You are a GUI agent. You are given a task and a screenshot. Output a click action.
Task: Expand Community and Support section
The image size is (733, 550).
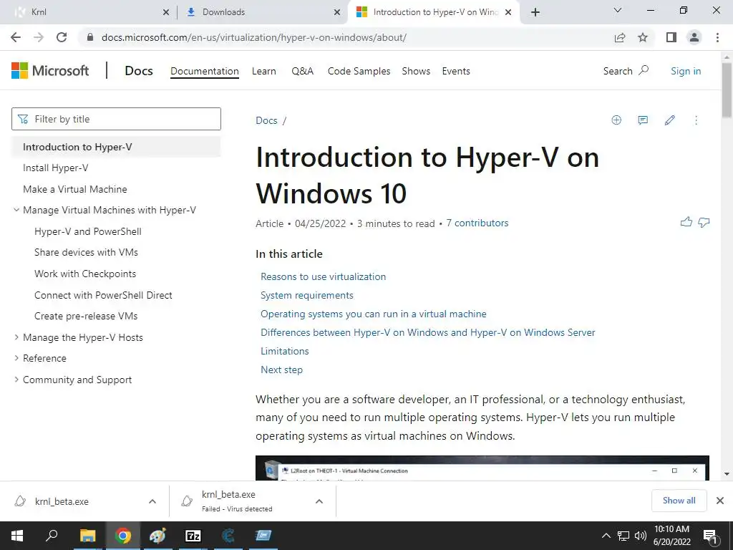[16, 380]
